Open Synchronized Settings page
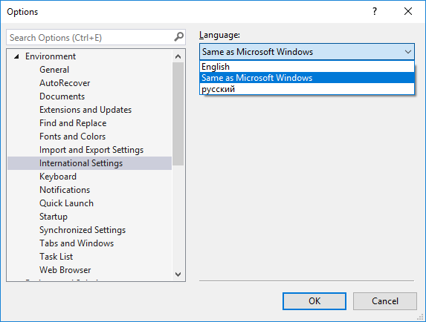The height and width of the screenshot is (322, 426). click(x=83, y=230)
